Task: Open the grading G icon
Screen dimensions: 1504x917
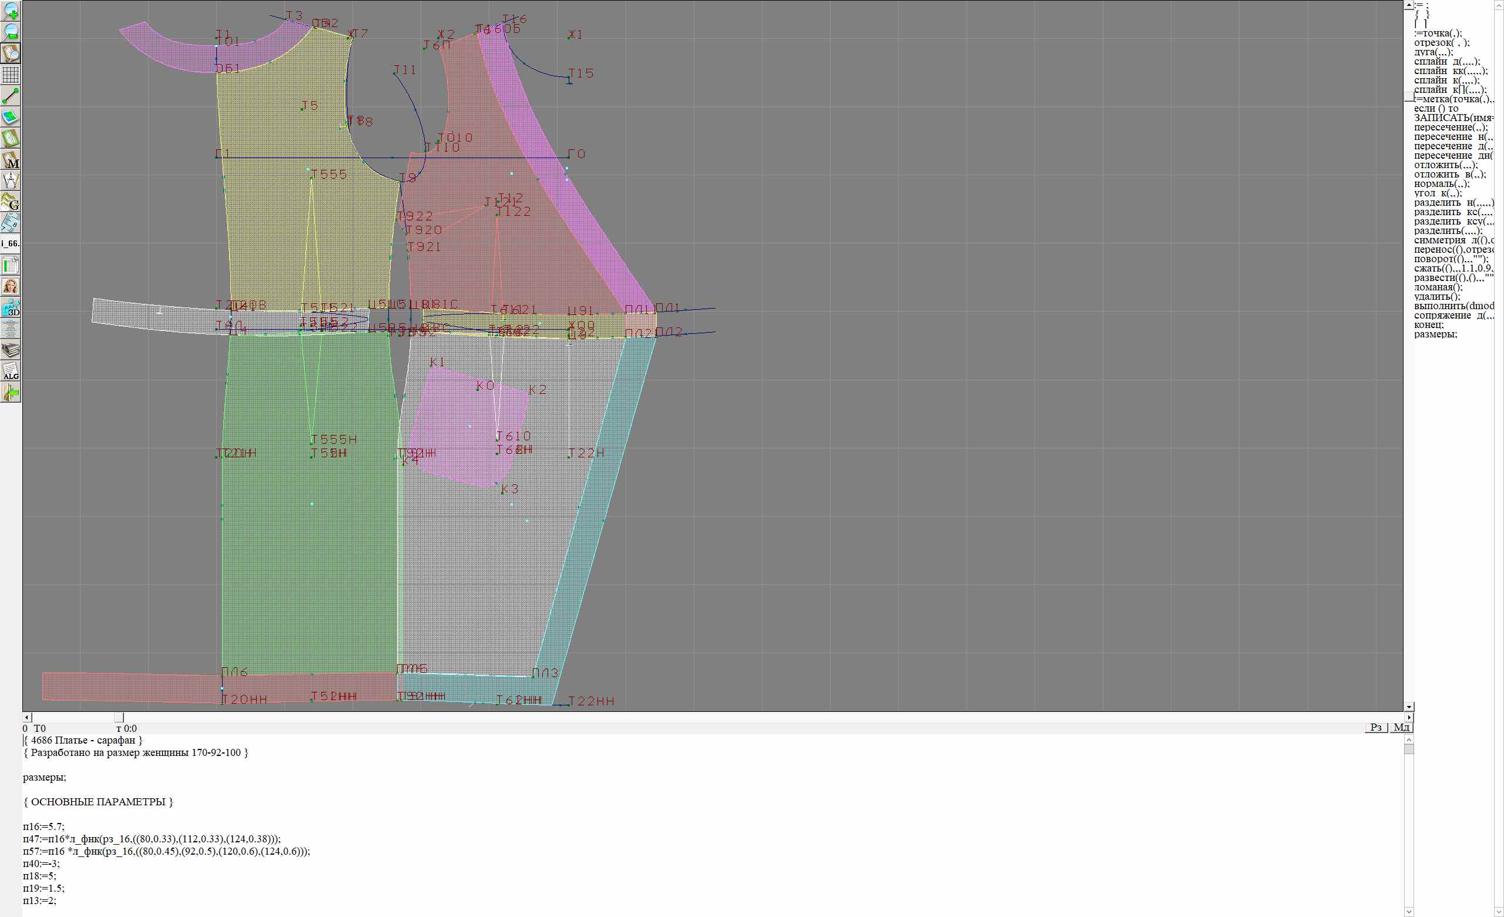Action: tap(11, 202)
